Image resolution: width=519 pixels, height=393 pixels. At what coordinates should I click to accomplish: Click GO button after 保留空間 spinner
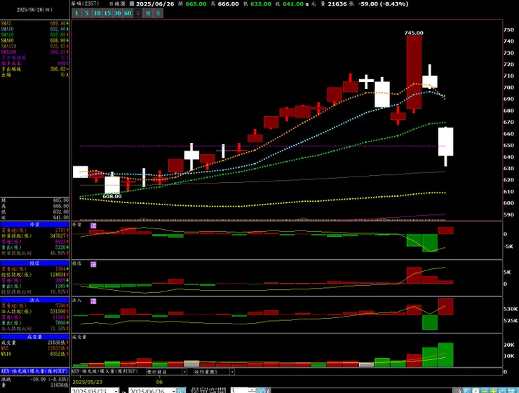pos(261,391)
